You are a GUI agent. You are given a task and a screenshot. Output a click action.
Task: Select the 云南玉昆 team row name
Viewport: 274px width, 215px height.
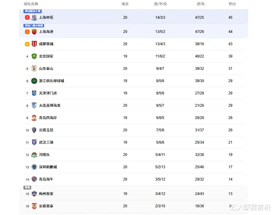[46, 130]
